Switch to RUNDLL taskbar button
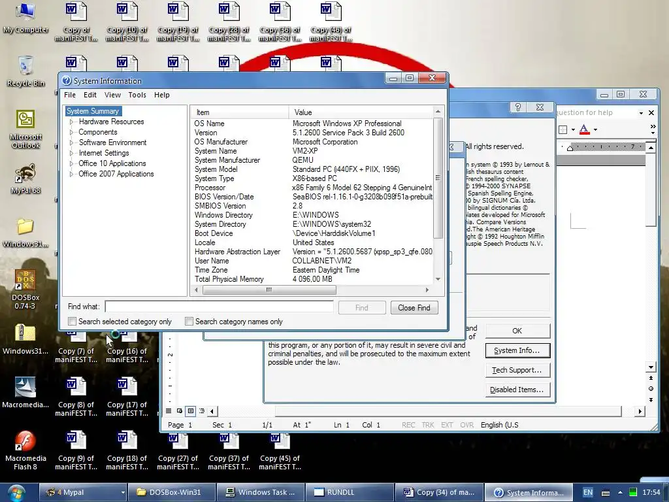 pos(350,492)
